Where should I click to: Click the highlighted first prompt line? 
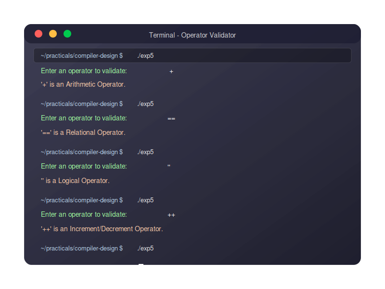click(x=192, y=55)
